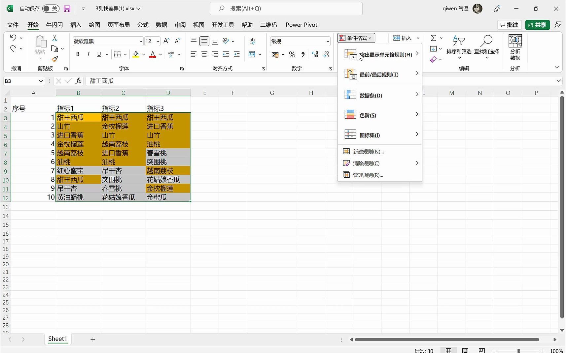This screenshot has height=353, width=566.
Task: Click the 批注 comments button
Action: 509,25
